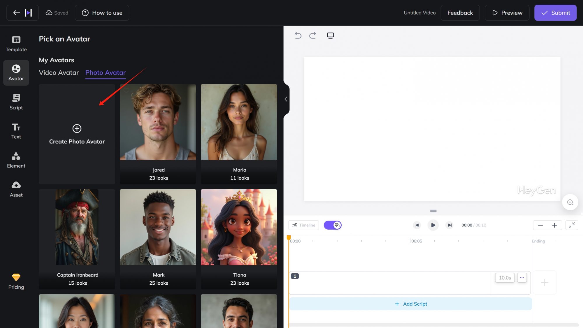
Task: Click the orange playhead at 00:00
Action: pyautogui.click(x=289, y=238)
